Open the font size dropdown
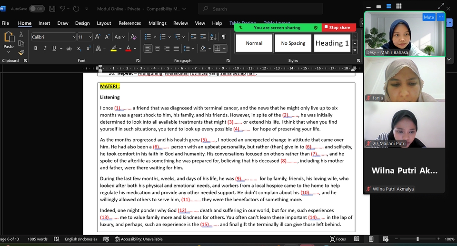The height and width of the screenshot is (246, 457). pos(90,37)
